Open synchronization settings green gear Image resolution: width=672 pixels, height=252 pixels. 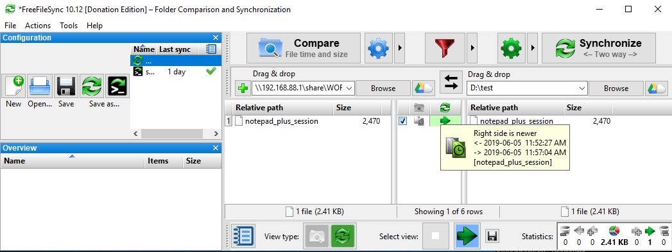click(511, 48)
